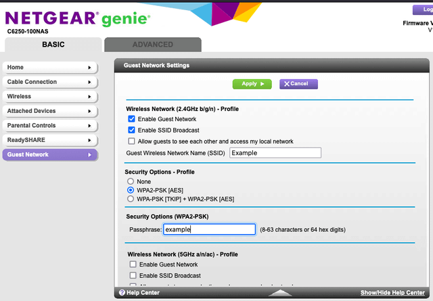Screen dimensions: 433x301
Task: Select WPA2-PSK [AES] radio button
Action: tap(131, 190)
